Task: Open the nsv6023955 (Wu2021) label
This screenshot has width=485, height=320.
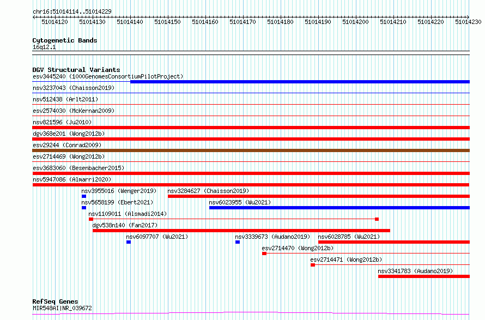Action: pos(240,202)
